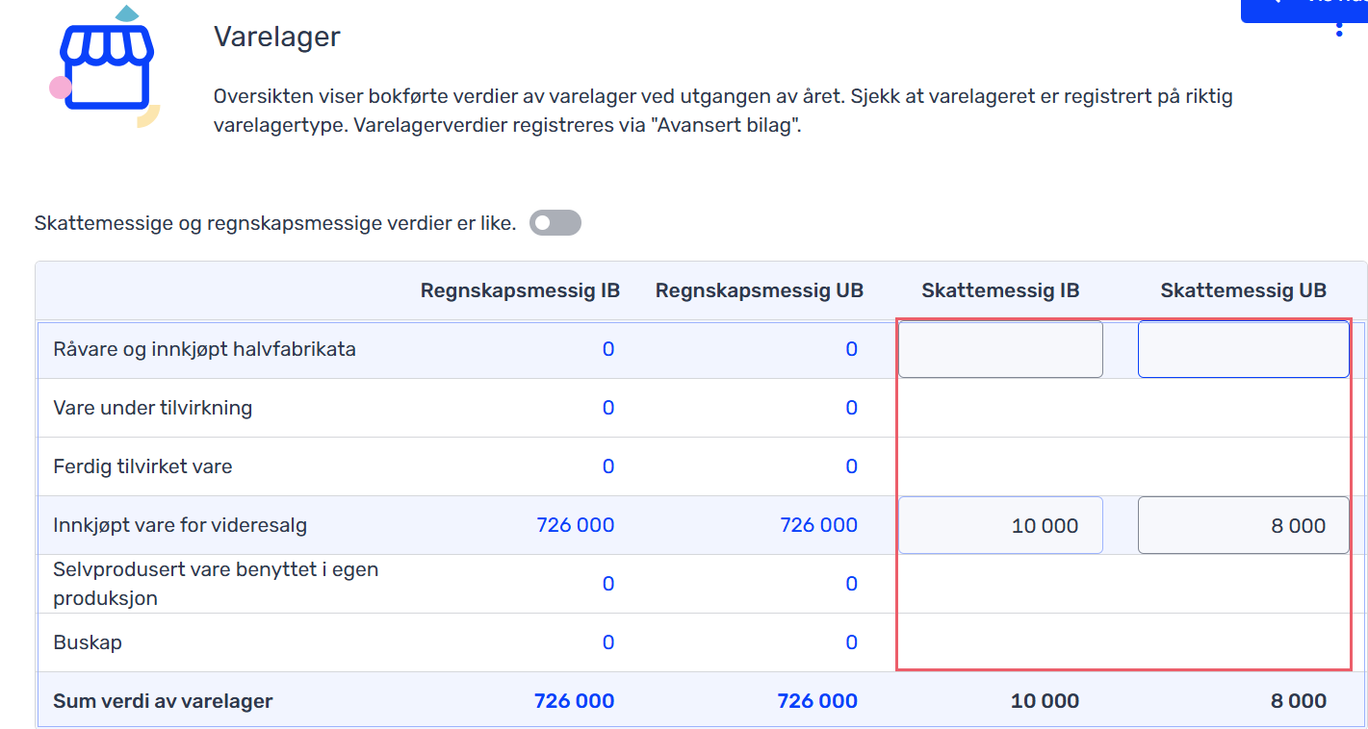Click Regnskapsmessig IB value for Buskap
Viewport: 1368px width, 729px height.
(x=608, y=642)
